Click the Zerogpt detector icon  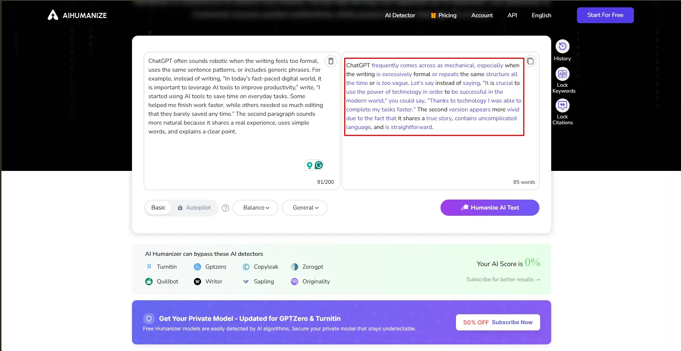[x=295, y=267]
